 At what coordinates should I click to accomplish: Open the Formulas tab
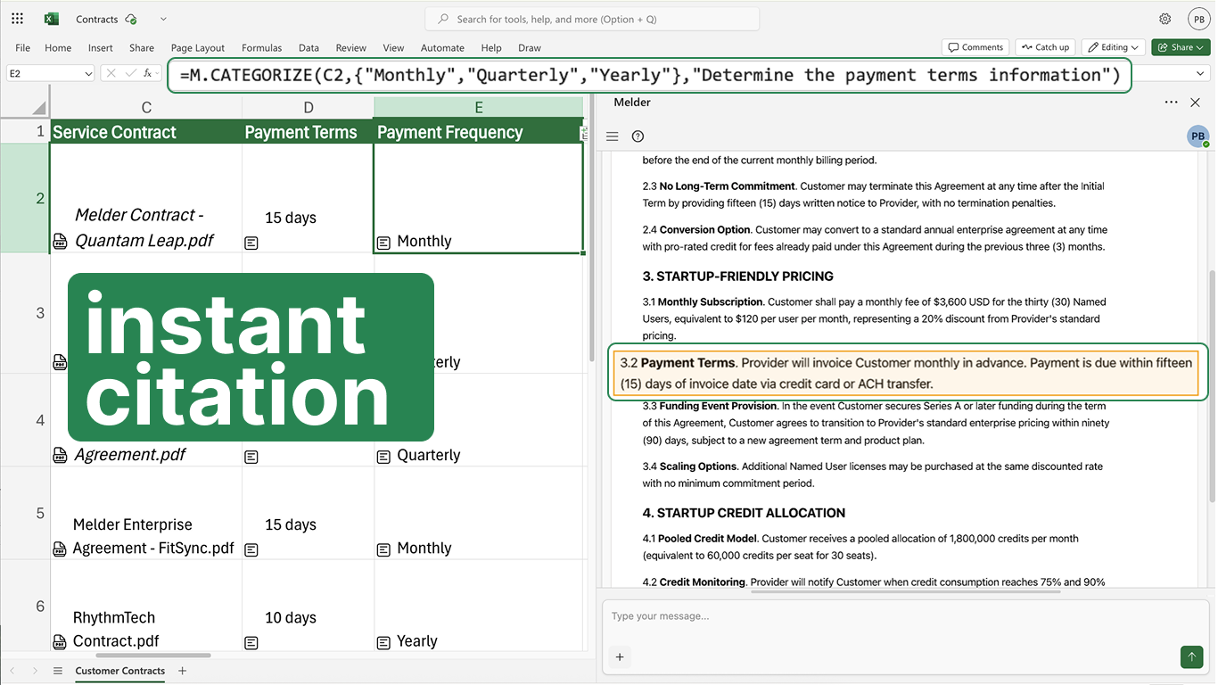pos(262,48)
